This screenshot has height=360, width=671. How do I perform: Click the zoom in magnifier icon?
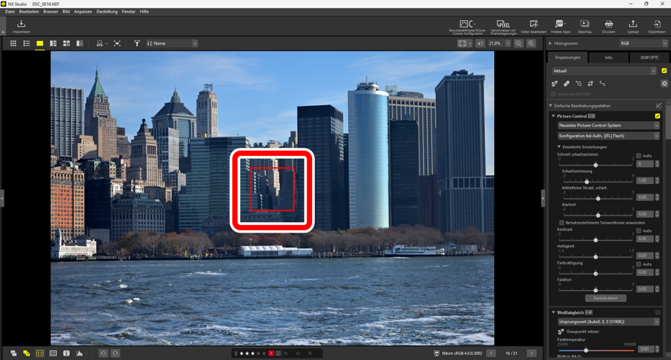click(x=531, y=44)
